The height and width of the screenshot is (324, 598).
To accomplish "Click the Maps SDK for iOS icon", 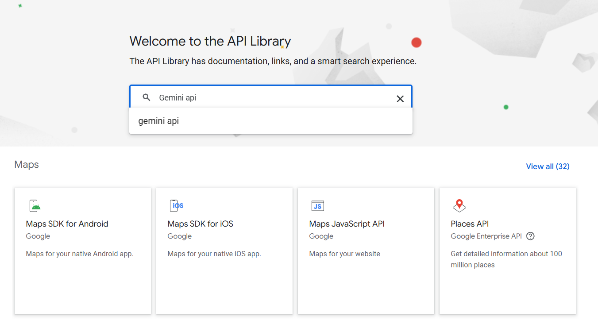I will tap(177, 206).
